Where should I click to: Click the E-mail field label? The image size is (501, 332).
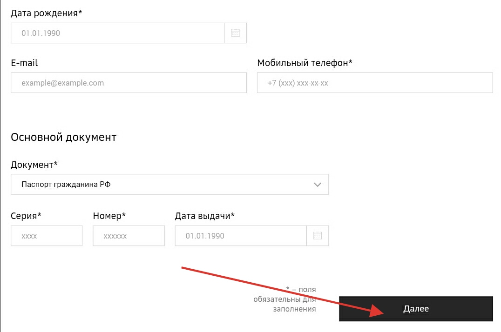point(24,63)
